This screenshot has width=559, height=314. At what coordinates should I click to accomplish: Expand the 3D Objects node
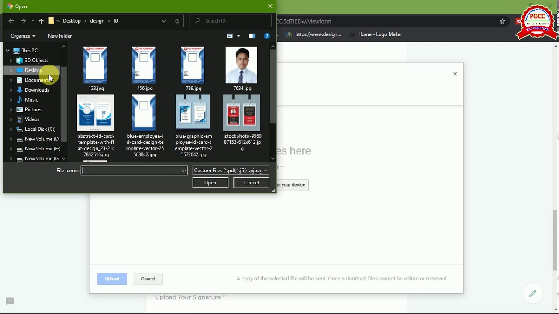pyautogui.click(x=11, y=61)
